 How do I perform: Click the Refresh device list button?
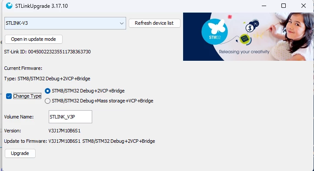tap(154, 23)
